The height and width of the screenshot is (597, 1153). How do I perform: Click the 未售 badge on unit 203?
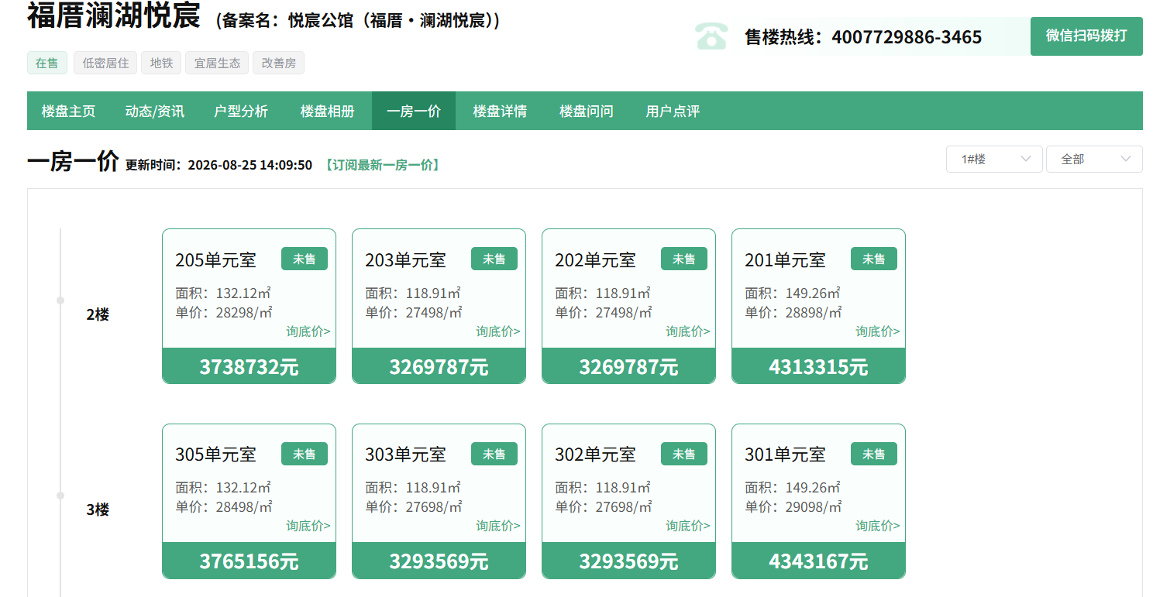tap(494, 259)
